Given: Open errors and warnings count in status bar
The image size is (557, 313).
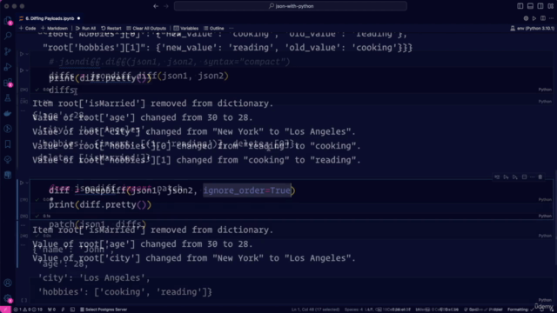Looking at the screenshot, I should [x=28, y=310].
